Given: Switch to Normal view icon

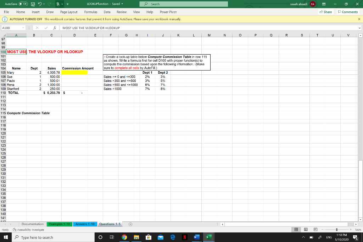Looking at the screenshot, I should (296, 230).
